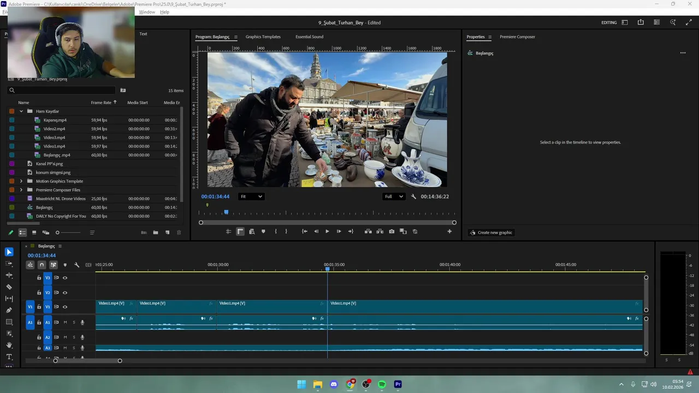Click the Create new graphic button

(490, 233)
